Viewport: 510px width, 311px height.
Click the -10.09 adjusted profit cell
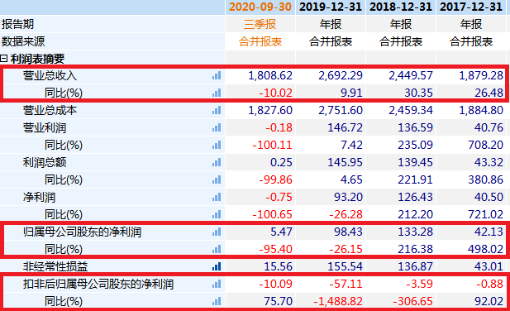click(x=276, y=284)
